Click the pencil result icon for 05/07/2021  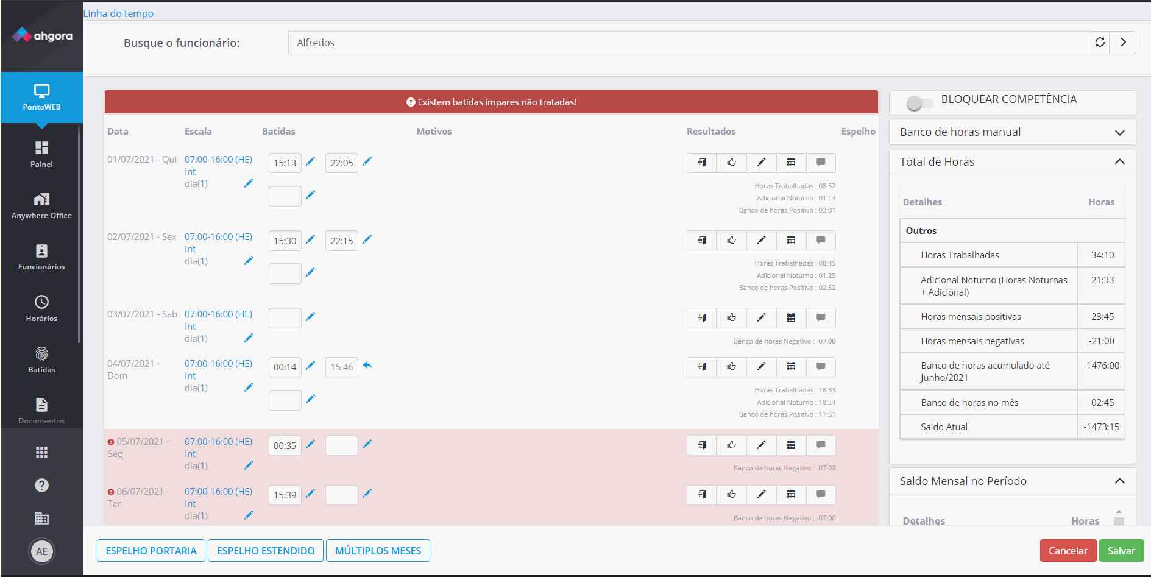(x=761, y=445)
